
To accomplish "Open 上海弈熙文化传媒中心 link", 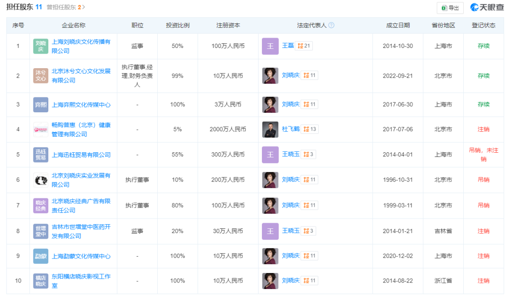I will (x=81, y=105).
